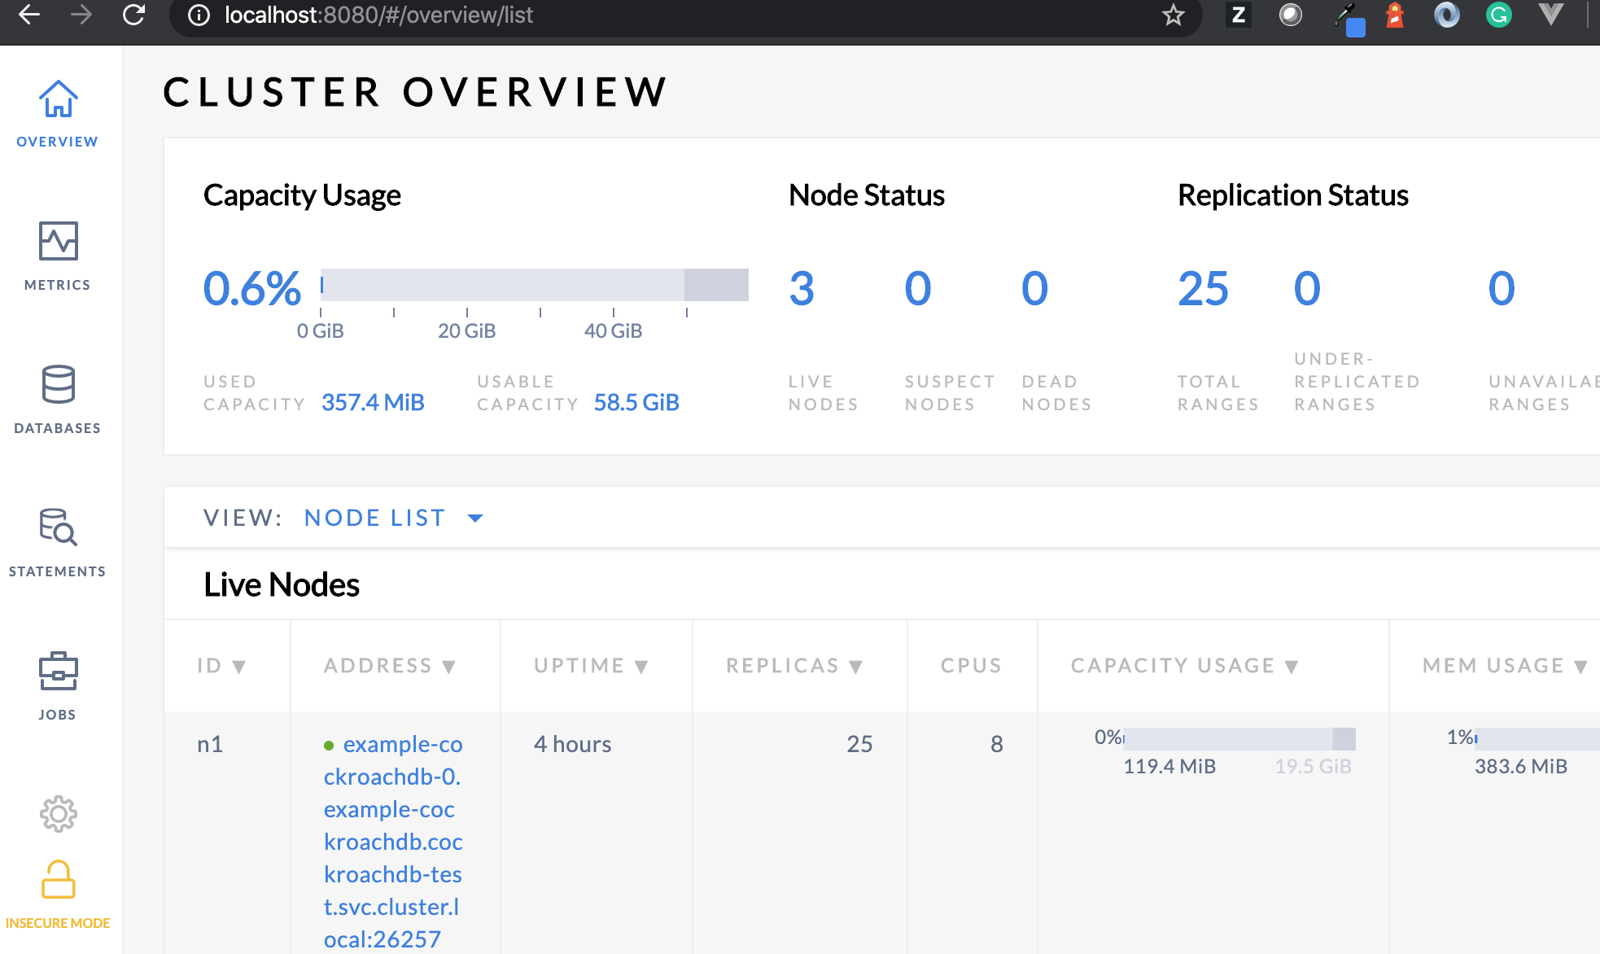Click the 0.6% capacity usage figure
Viewport: 1600px width, 954px height.
pyautogui.click(x=252, y=288)
